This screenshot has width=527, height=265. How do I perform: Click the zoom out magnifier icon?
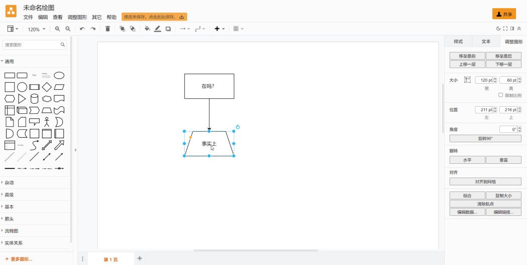point(68,29)
